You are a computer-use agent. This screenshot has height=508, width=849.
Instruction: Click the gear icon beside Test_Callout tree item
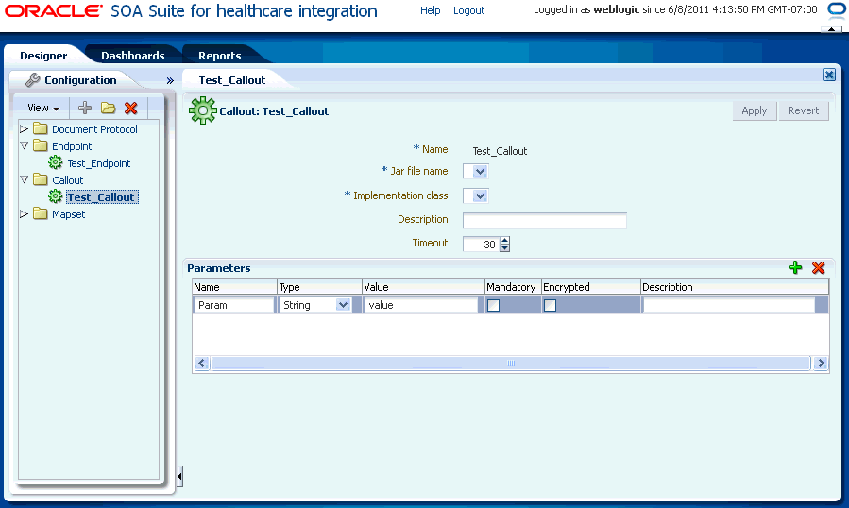(x=55, y=196)
